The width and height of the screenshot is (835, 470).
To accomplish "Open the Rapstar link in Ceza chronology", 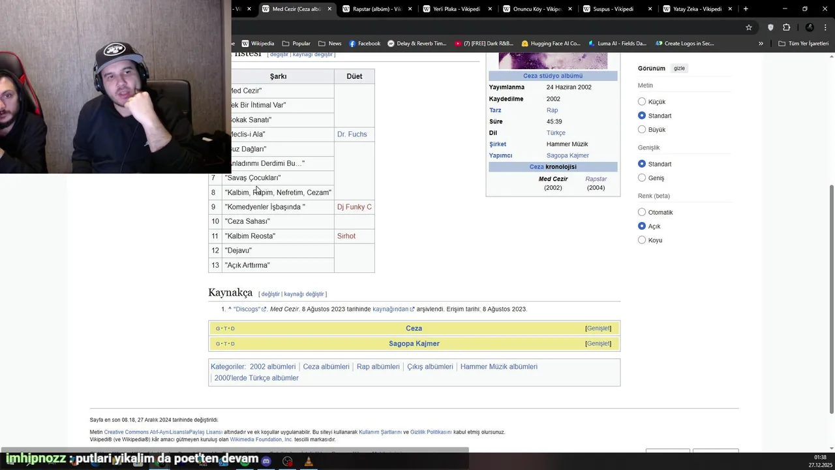I will pos(596,179).
